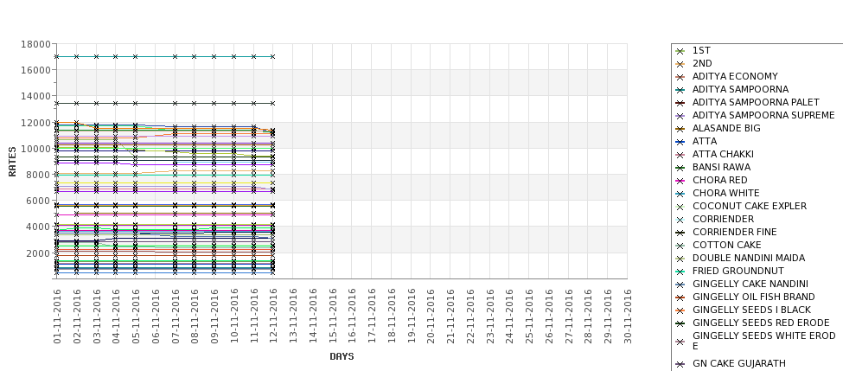Click the RATES axis title
843x371 pixels.
pyautogui.click(x=12, y=162)
